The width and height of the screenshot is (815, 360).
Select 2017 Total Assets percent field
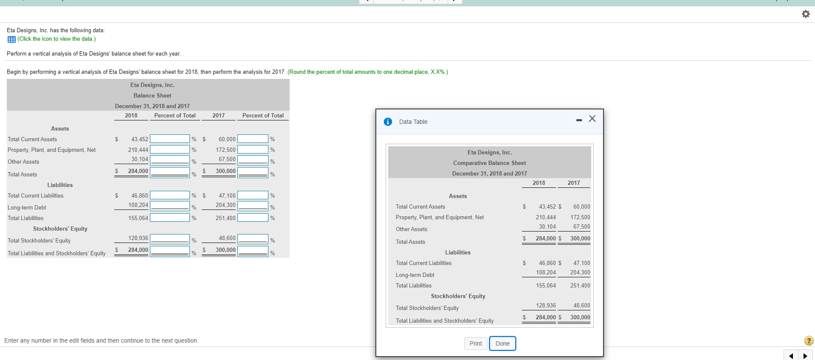pyautogui.click(x=253, y=172)
